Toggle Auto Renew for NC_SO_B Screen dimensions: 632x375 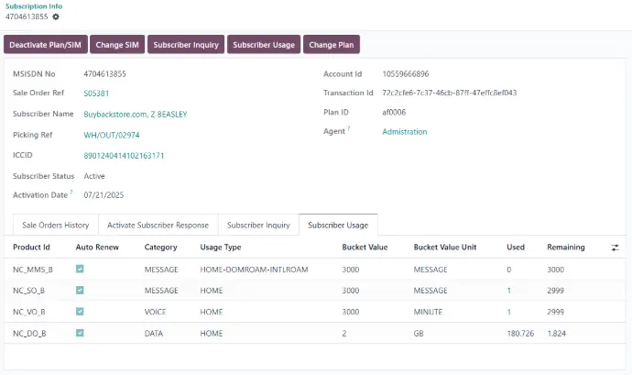[81, 290]
